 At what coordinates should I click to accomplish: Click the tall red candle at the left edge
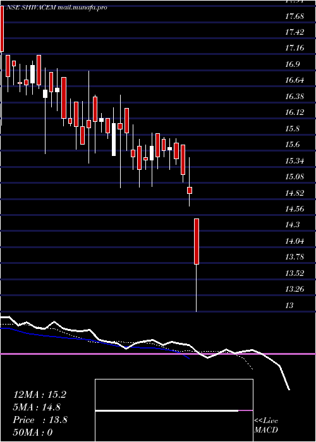(x=2, y=29)
